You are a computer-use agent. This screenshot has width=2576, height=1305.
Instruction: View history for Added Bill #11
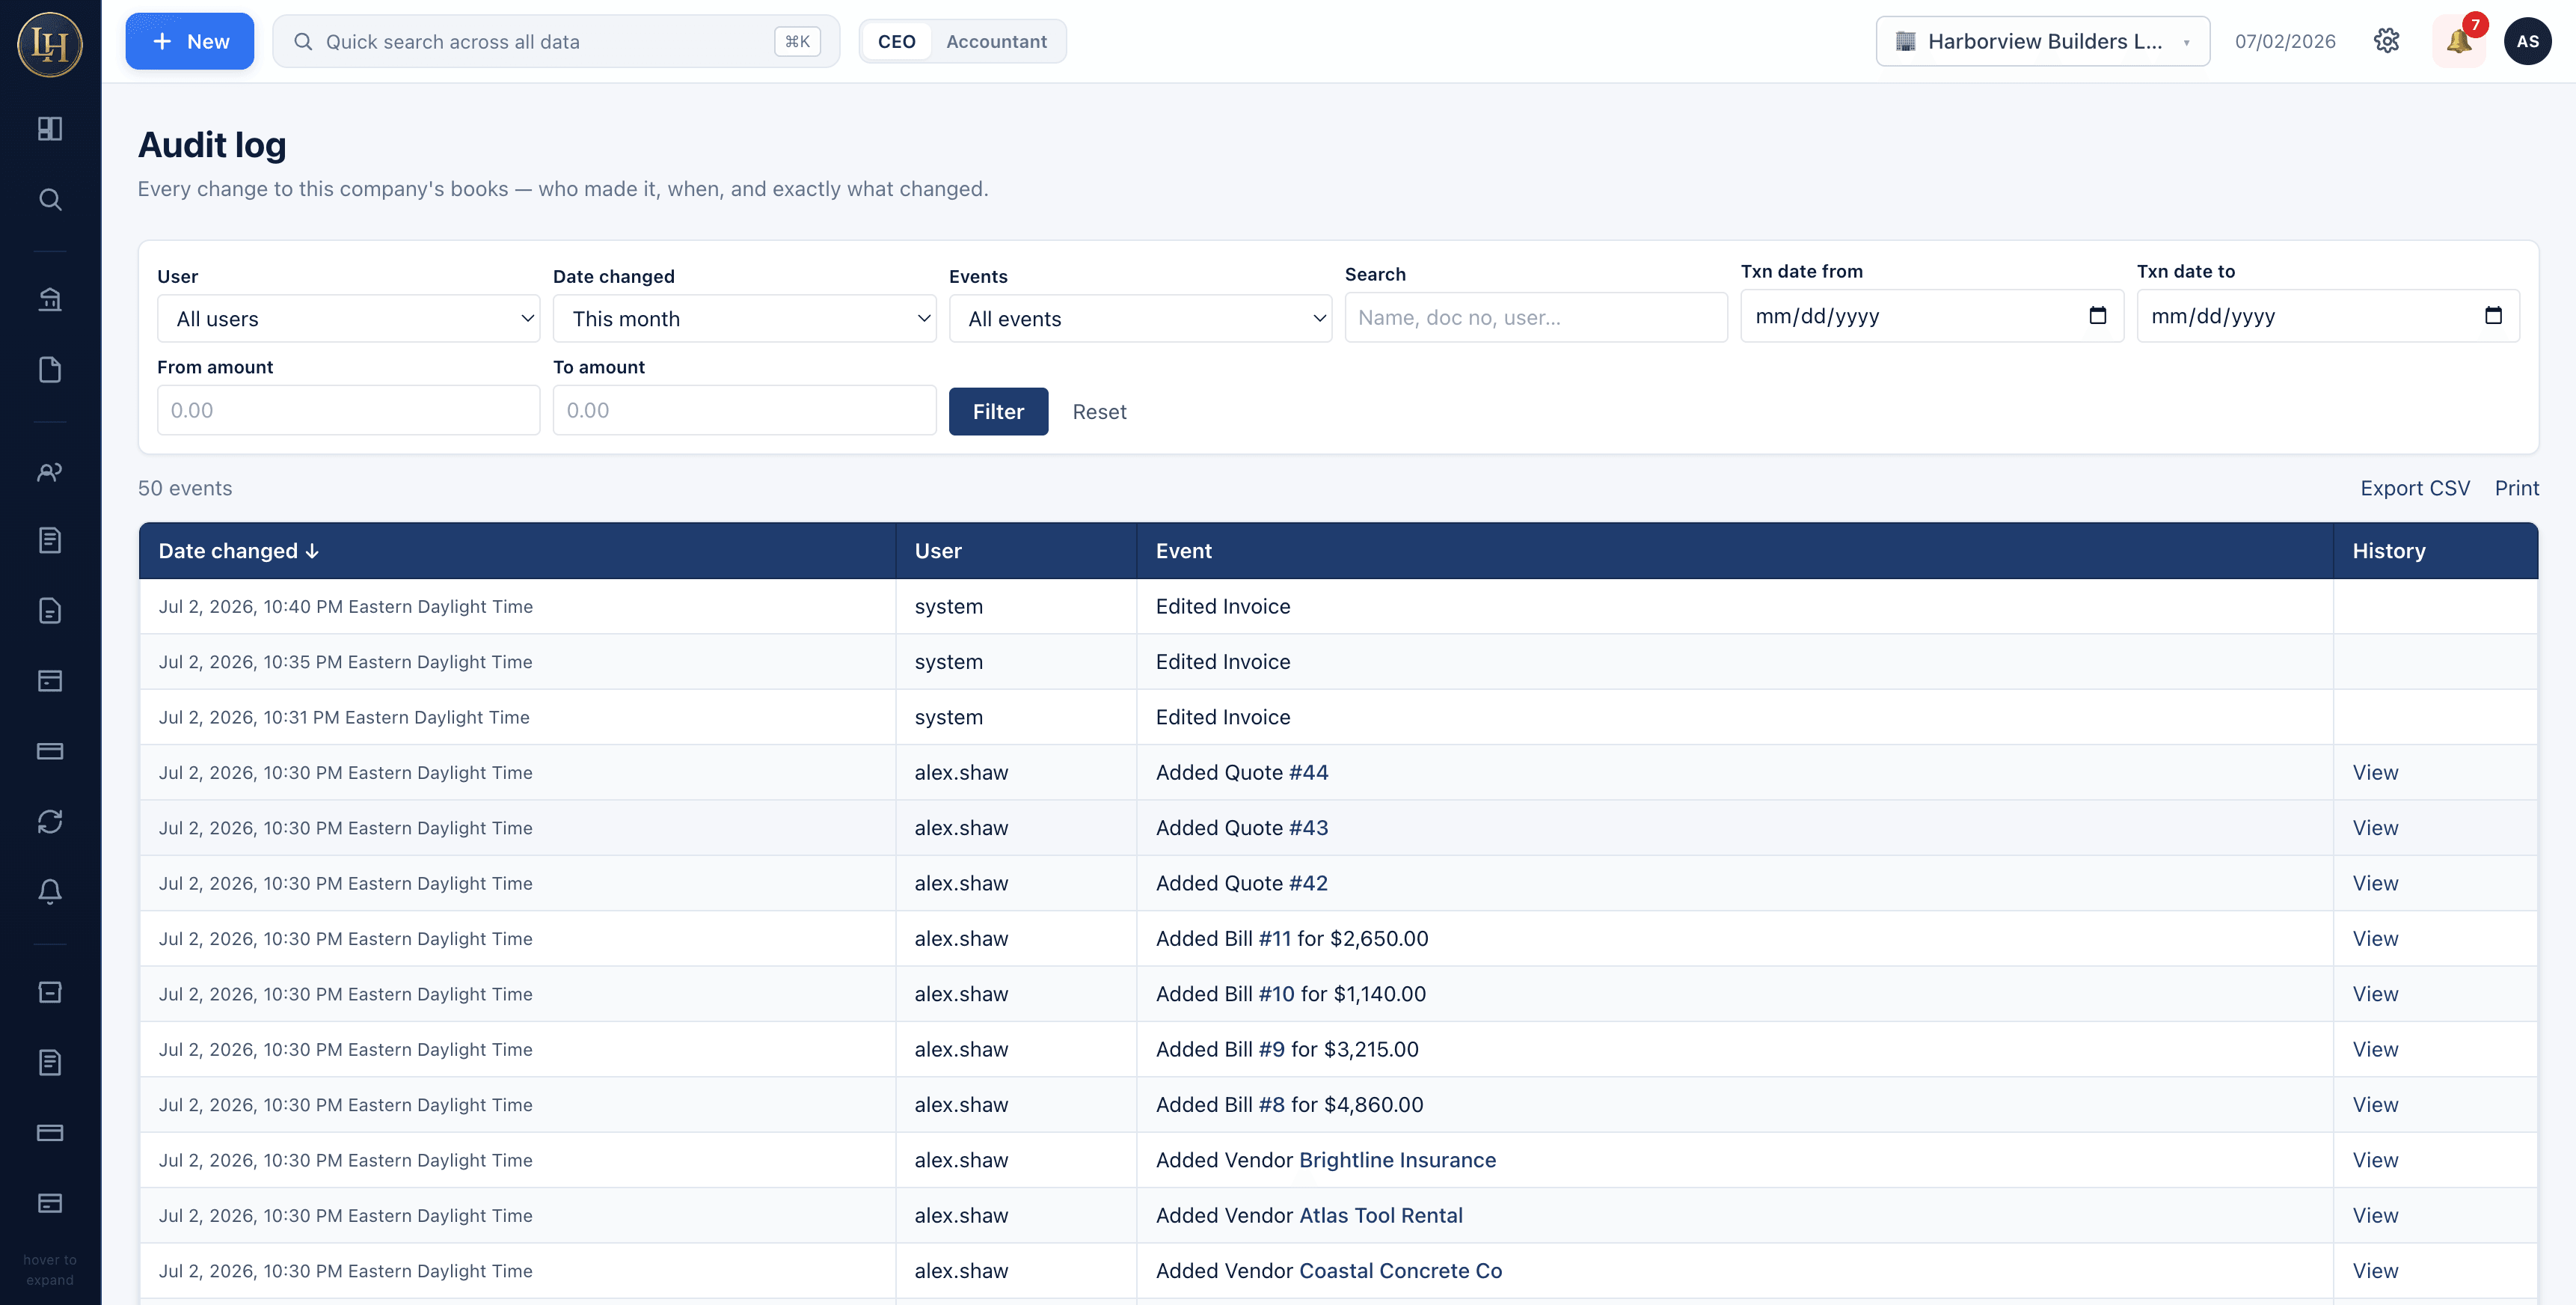coord(2375,939)
